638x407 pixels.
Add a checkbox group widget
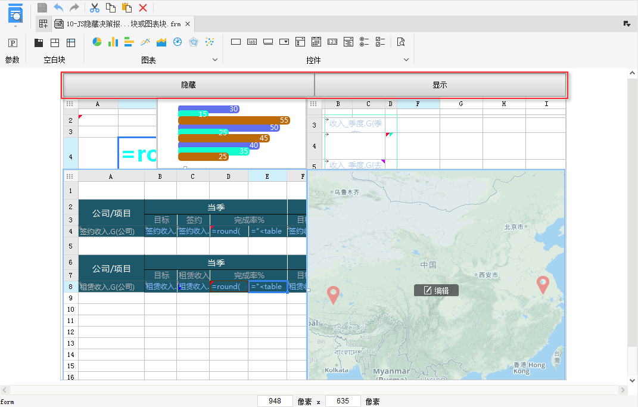click(381, 42)
